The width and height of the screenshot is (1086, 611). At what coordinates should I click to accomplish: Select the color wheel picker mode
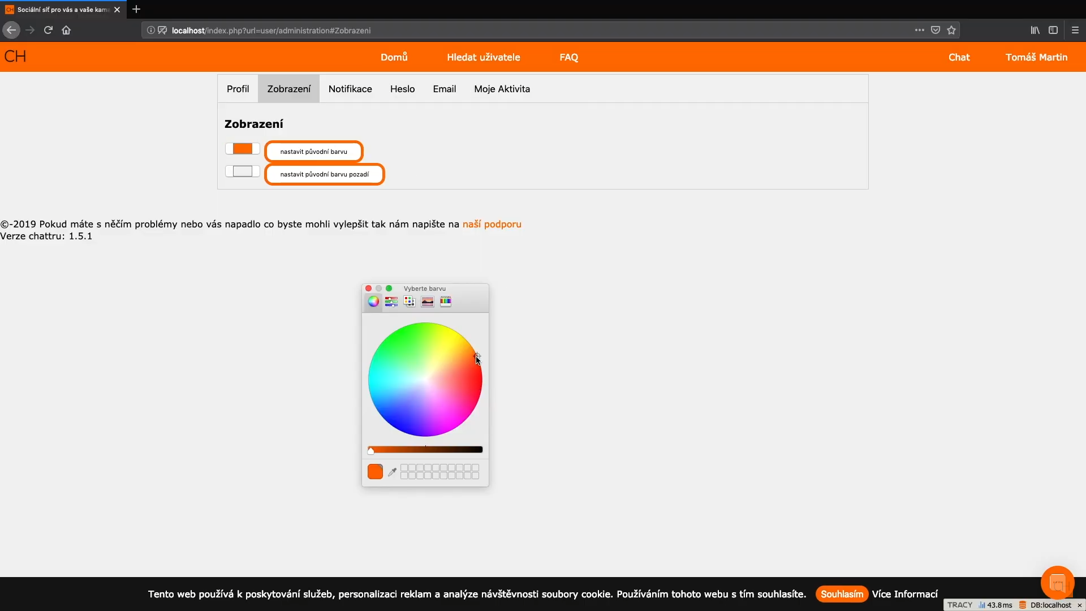coord(373,302)
